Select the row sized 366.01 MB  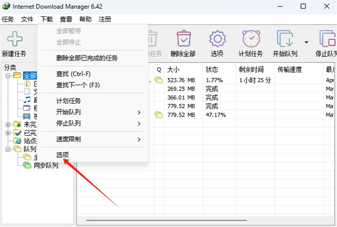[205, 98]
